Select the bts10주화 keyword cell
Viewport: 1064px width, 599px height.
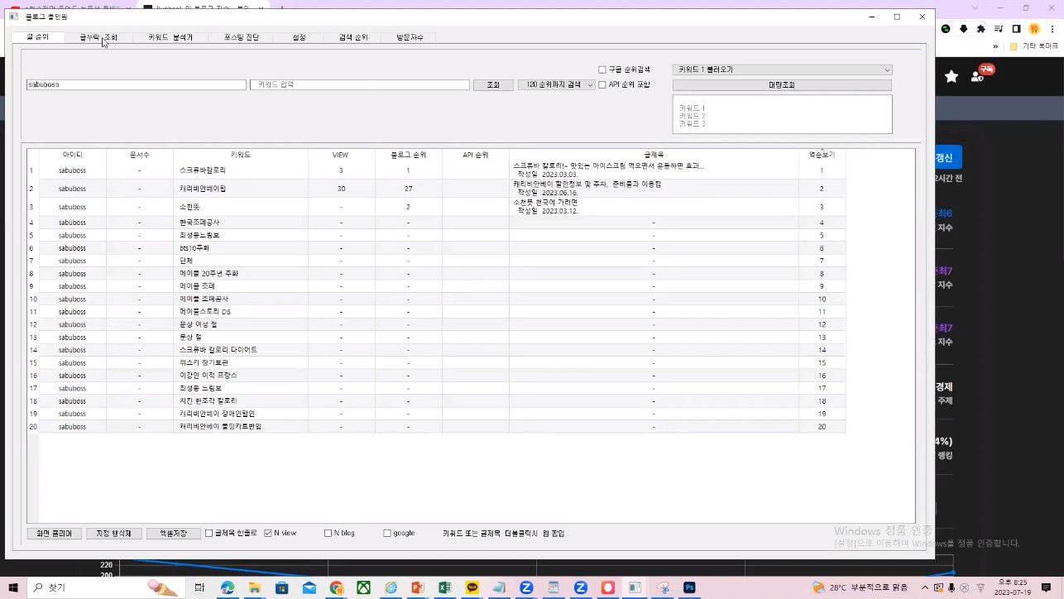241,248
